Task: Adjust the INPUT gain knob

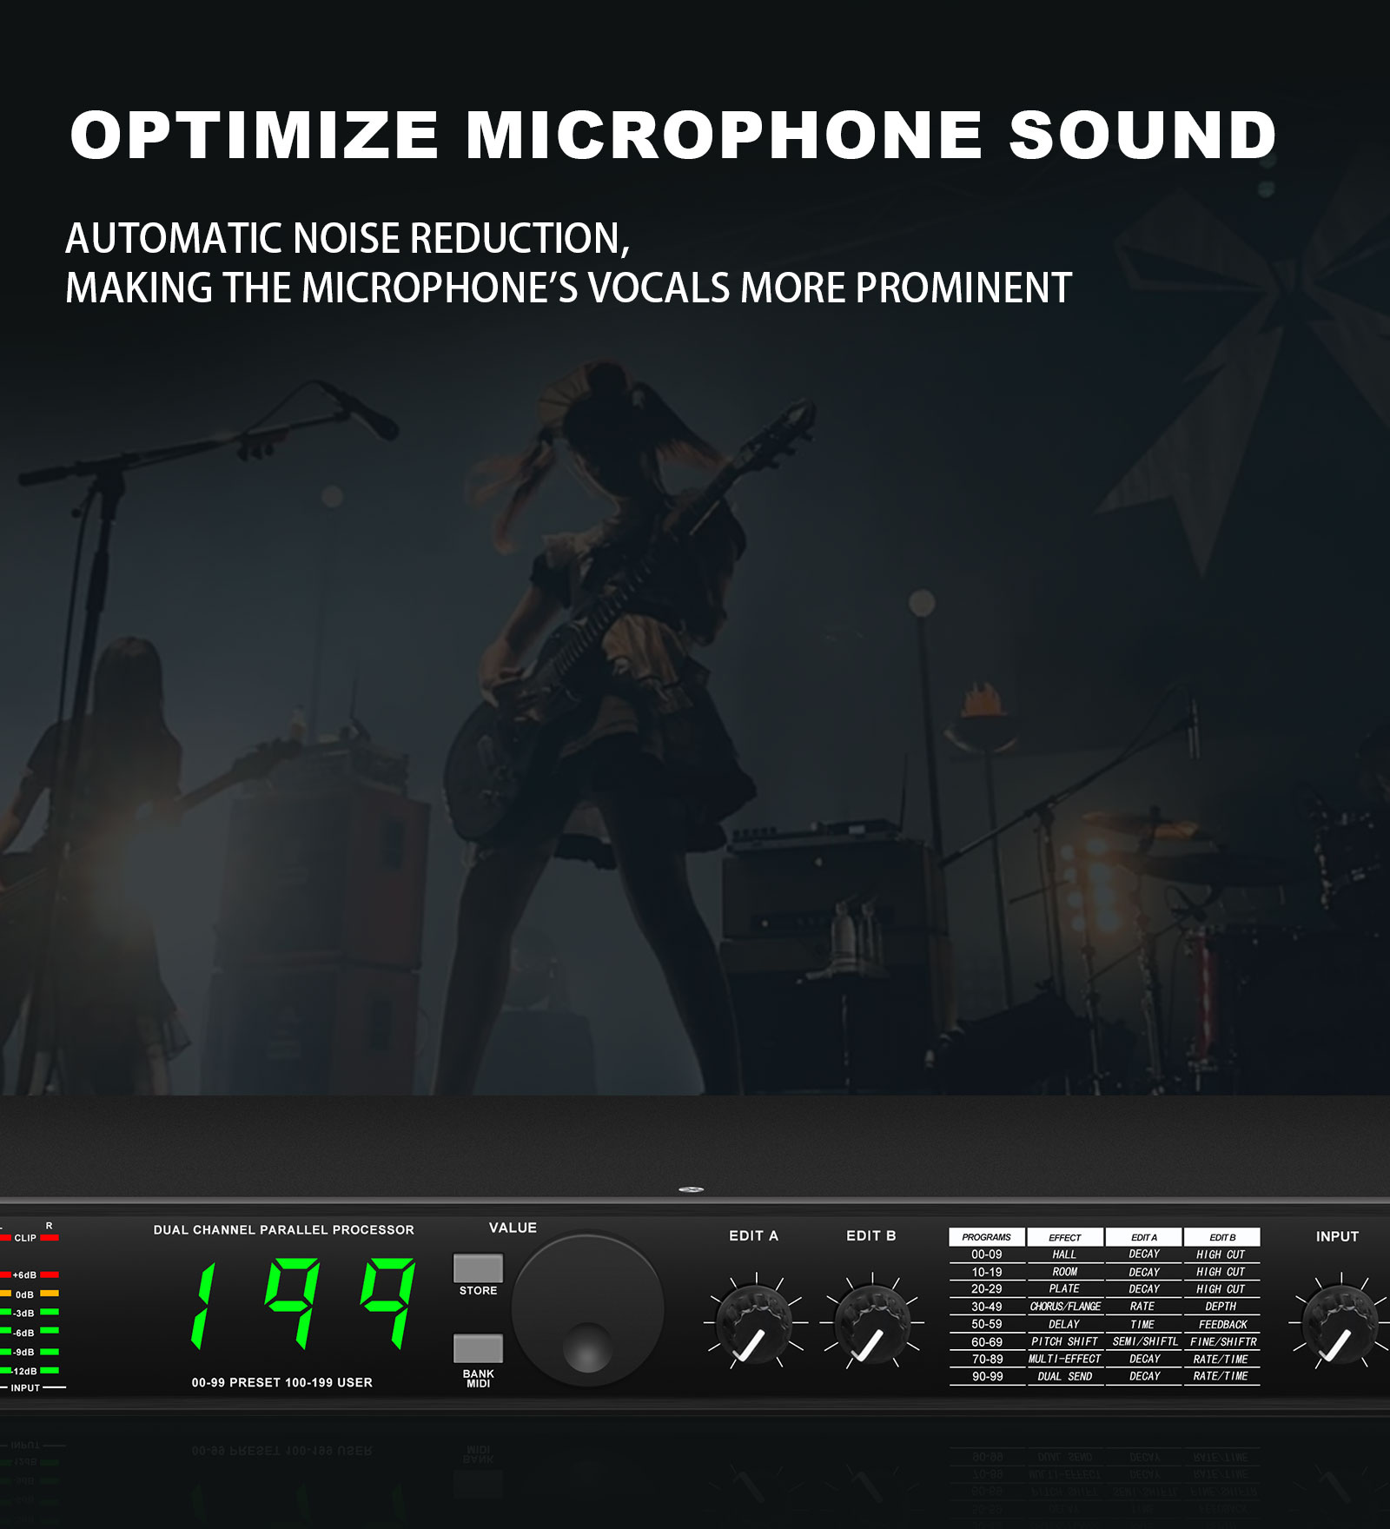Action: [x=1339, y=1325]
